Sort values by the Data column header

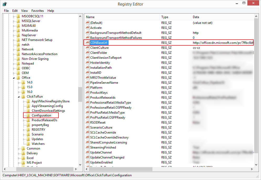pos(222,17)
